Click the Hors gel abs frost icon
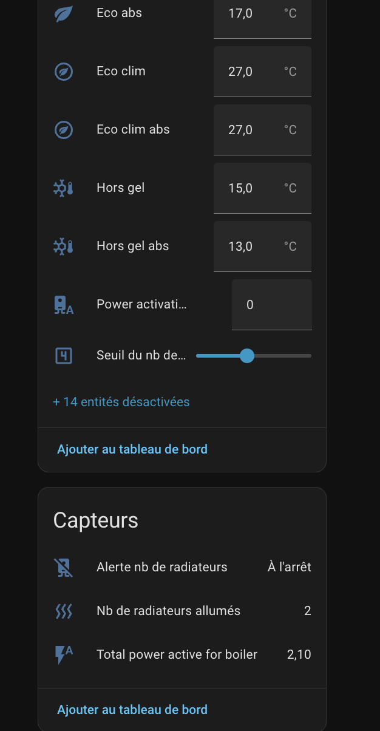This screenshot has height=731, width=380. (64, 246)
